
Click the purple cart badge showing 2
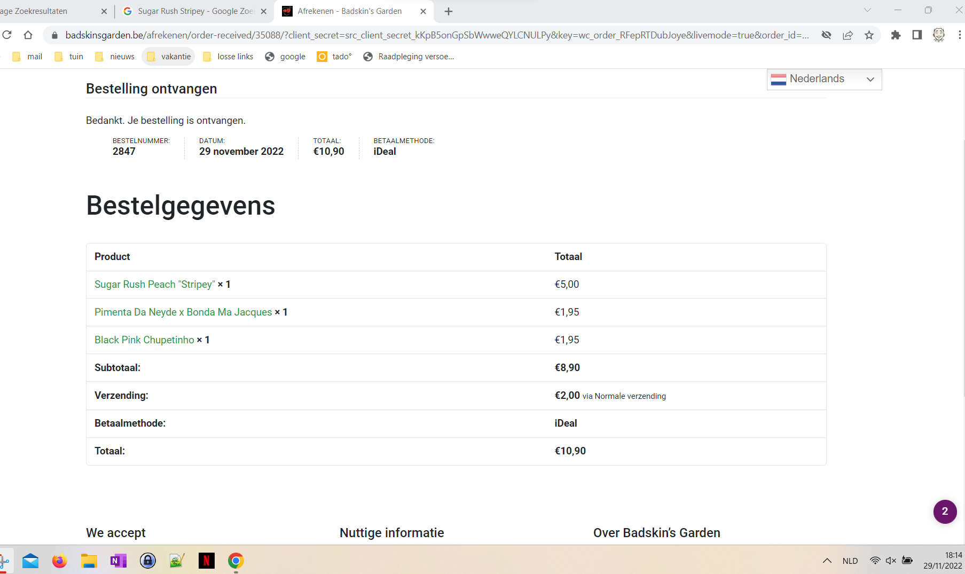click(x=945, y=512)
